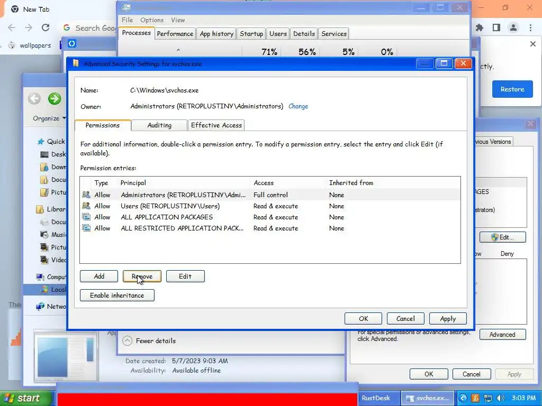Image resolution: width=542 pixels, height=406 pixels.
Task: Click Enable inheritance button
Action: pyautogui.click(x=117, y=295)
